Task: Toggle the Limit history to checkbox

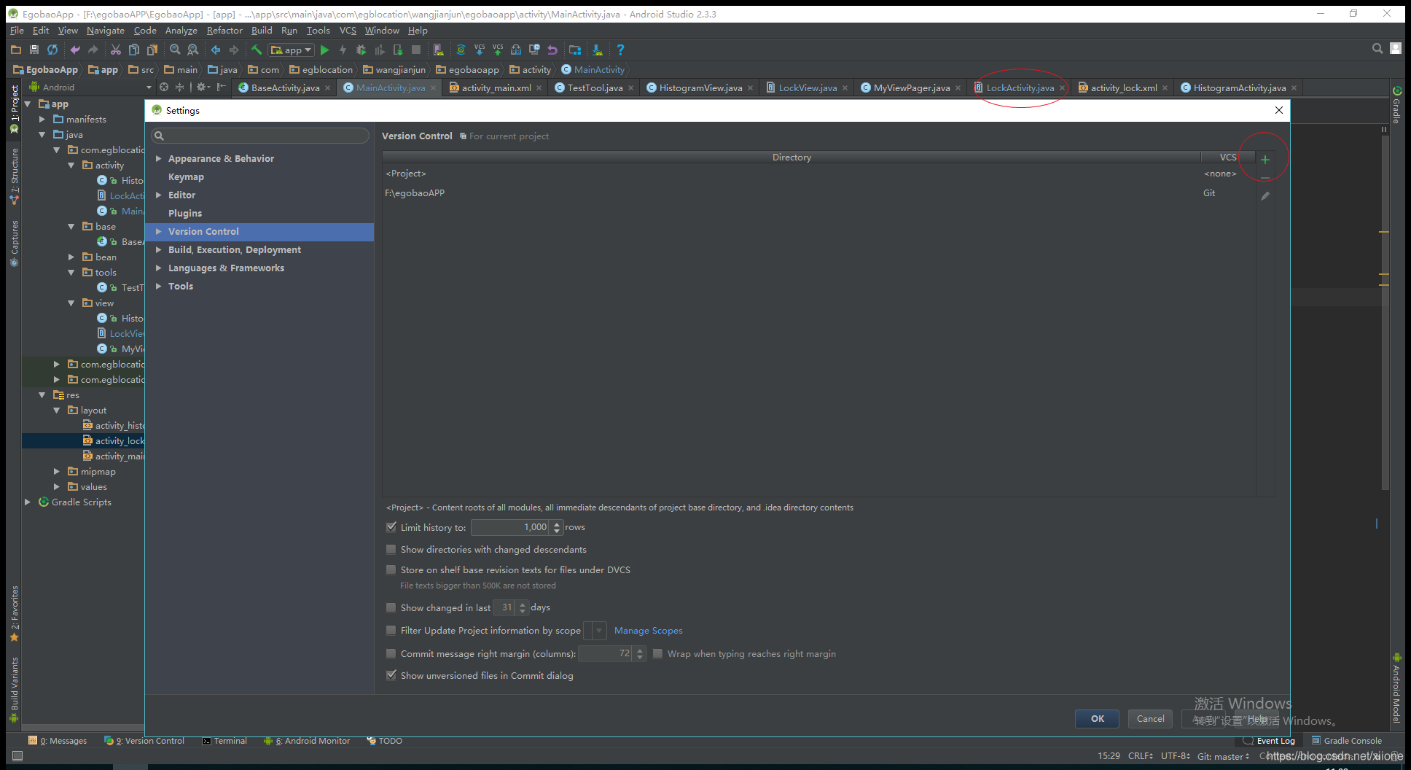Action: [x=391, y=526]
